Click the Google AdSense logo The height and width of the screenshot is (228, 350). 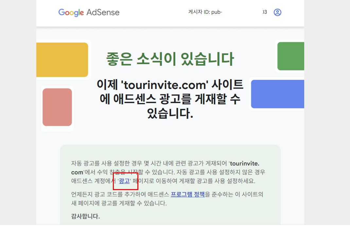click(89, 12)
